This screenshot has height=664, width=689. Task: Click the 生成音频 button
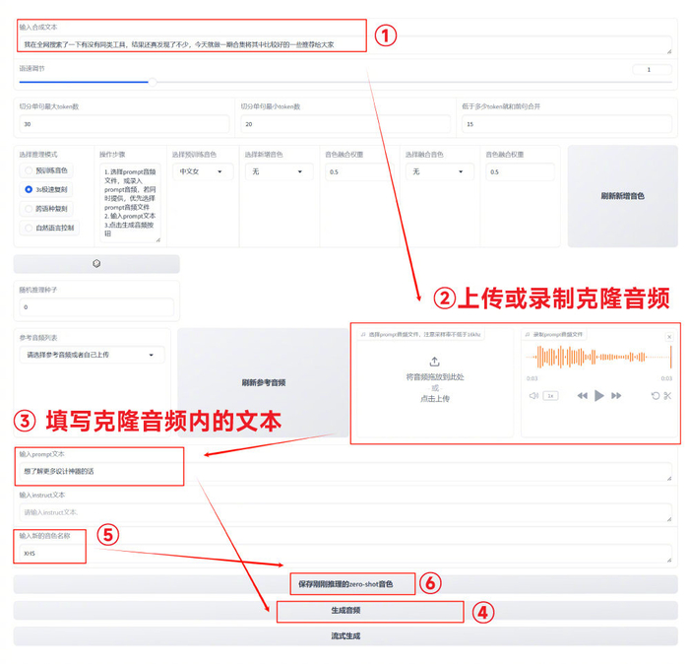click(x=345, y=611)
